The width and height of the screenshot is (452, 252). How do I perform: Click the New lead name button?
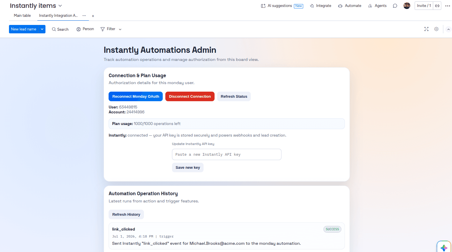24,29
